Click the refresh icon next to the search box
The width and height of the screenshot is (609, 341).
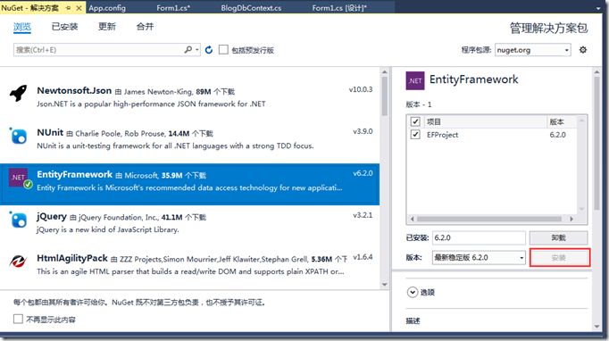(x=209, y=50)
